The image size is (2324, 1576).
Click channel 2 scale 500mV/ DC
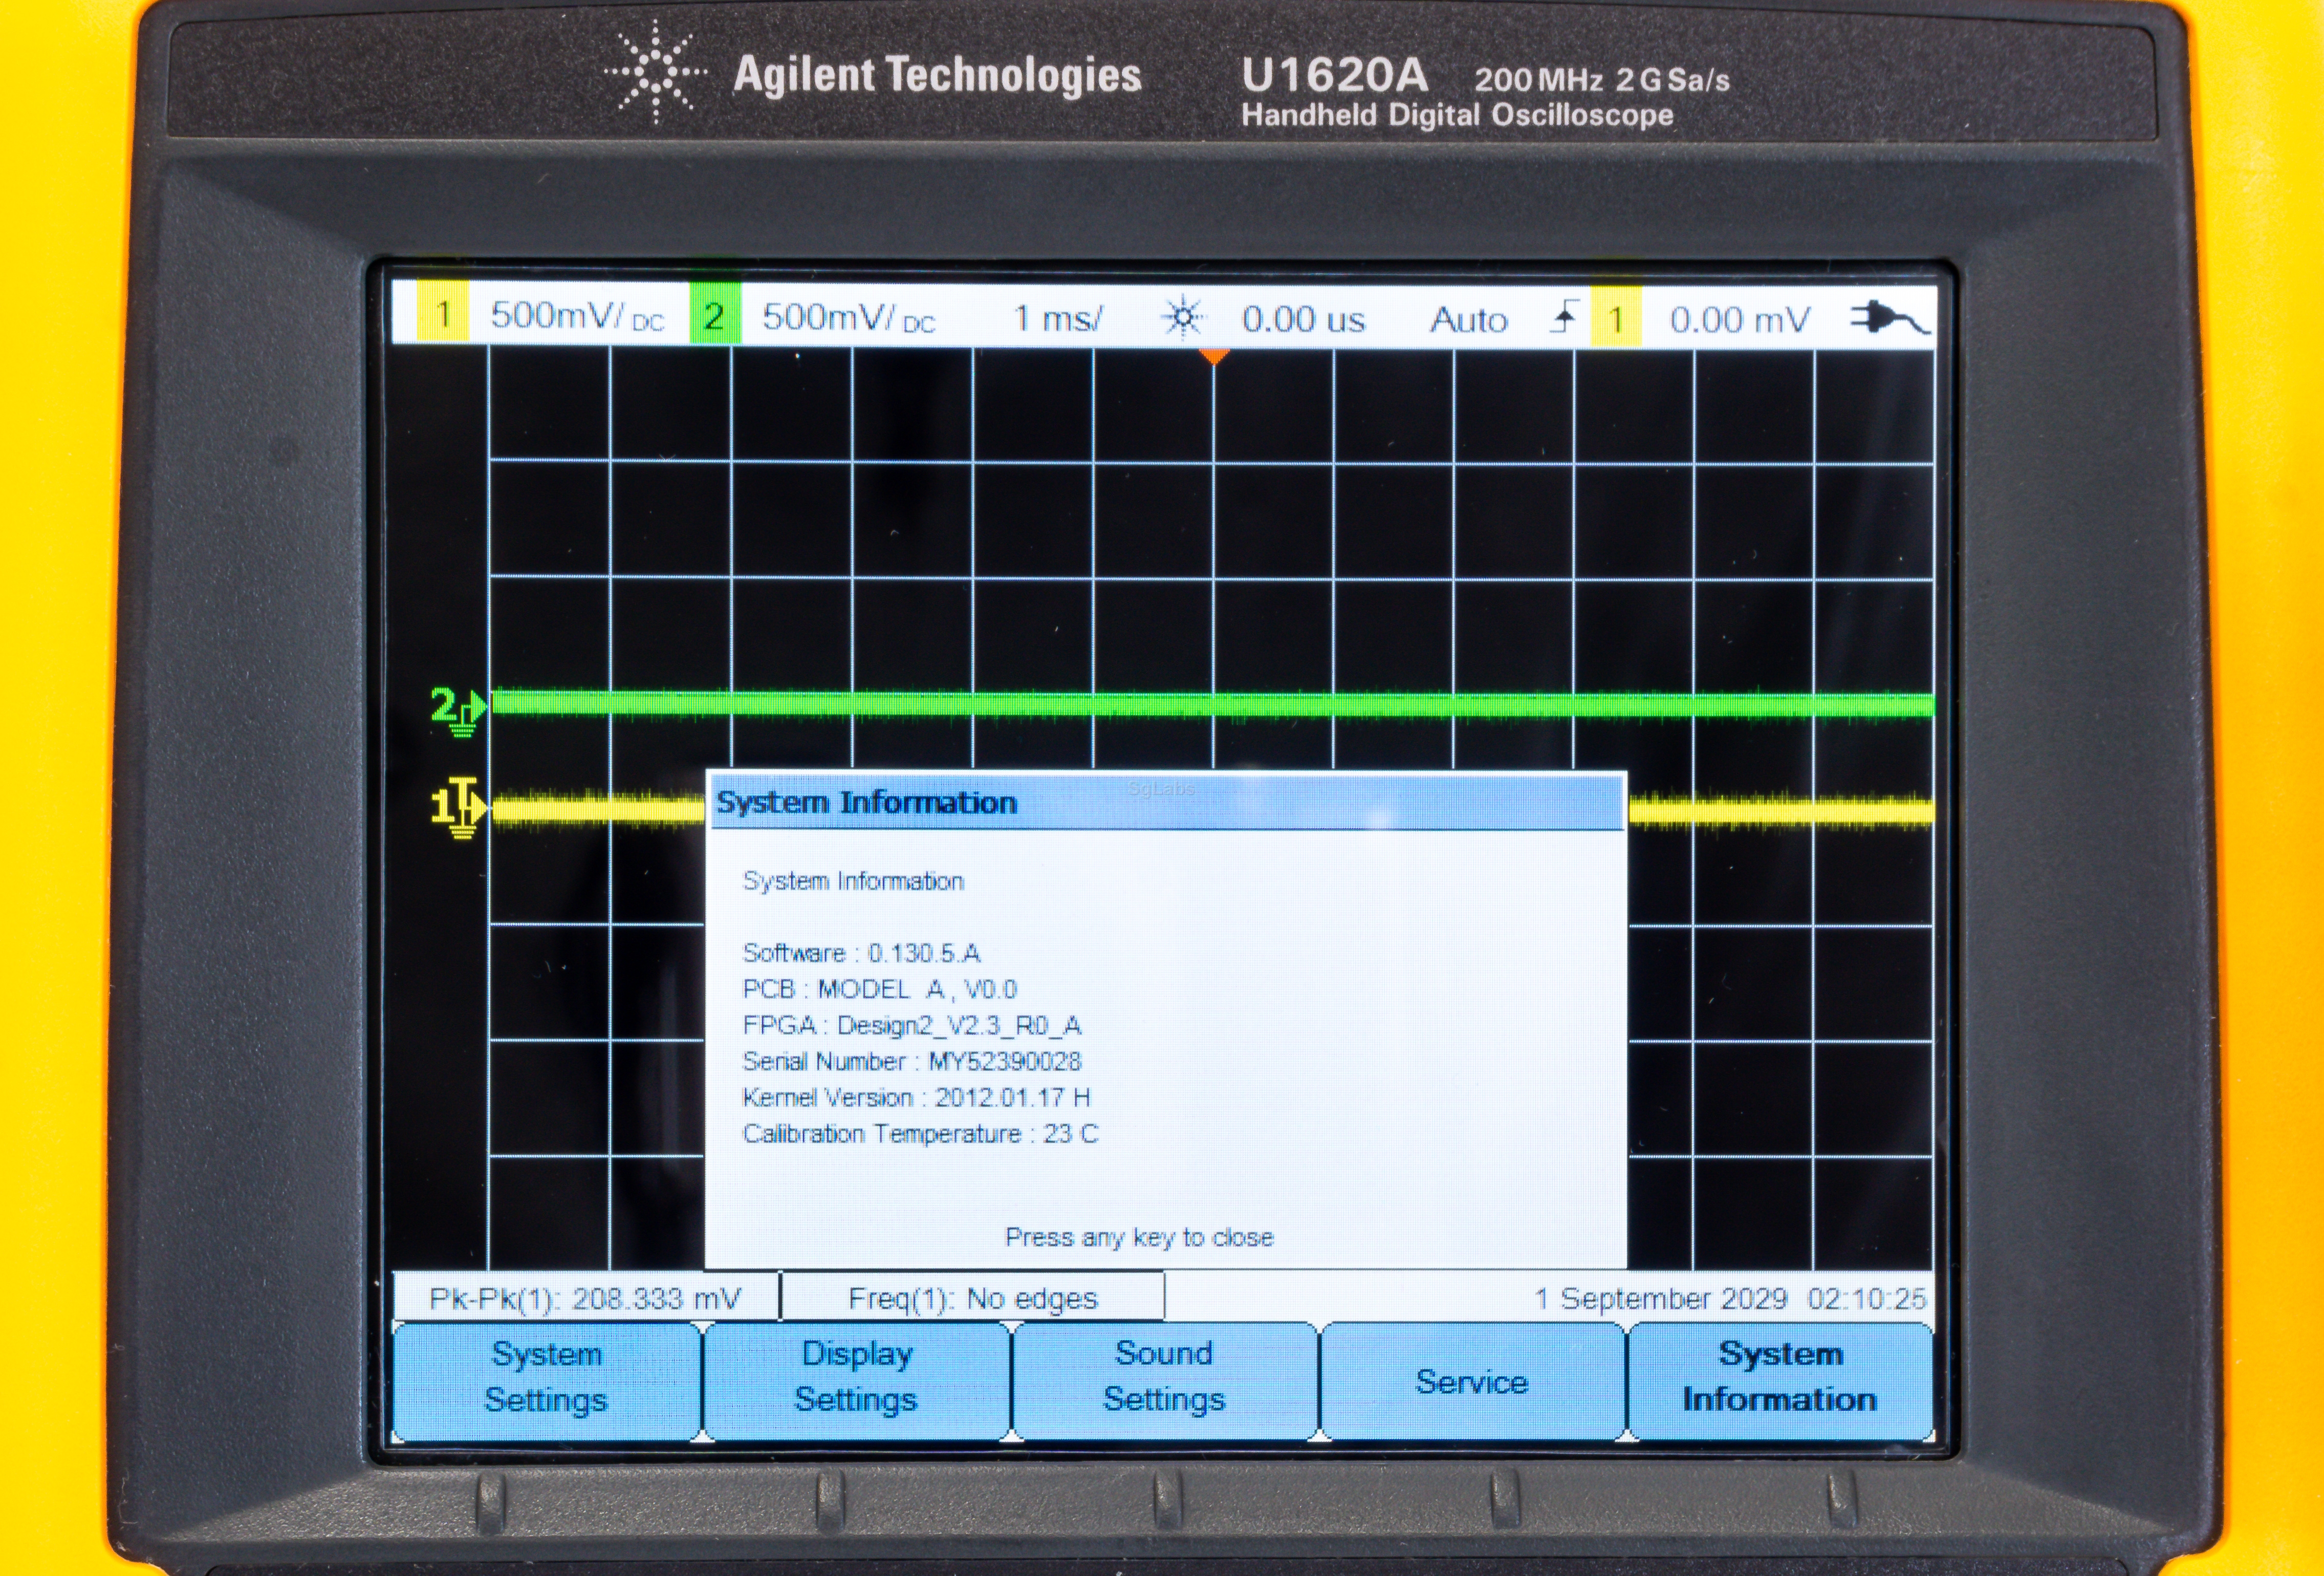pyautogui.click(x=848, y=317)
